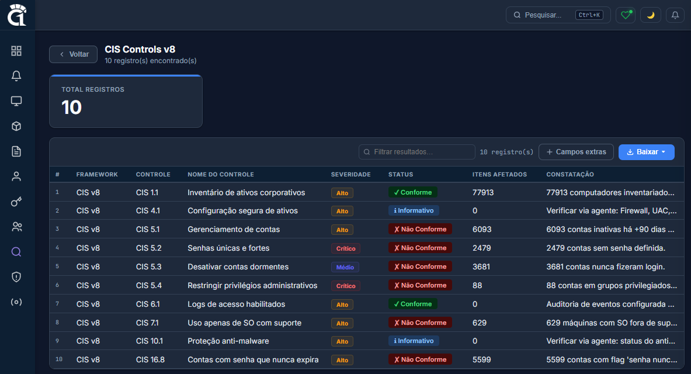Select 'Gerenciamento de contas' control name
The image size is (691, 374).
point(234,229)
